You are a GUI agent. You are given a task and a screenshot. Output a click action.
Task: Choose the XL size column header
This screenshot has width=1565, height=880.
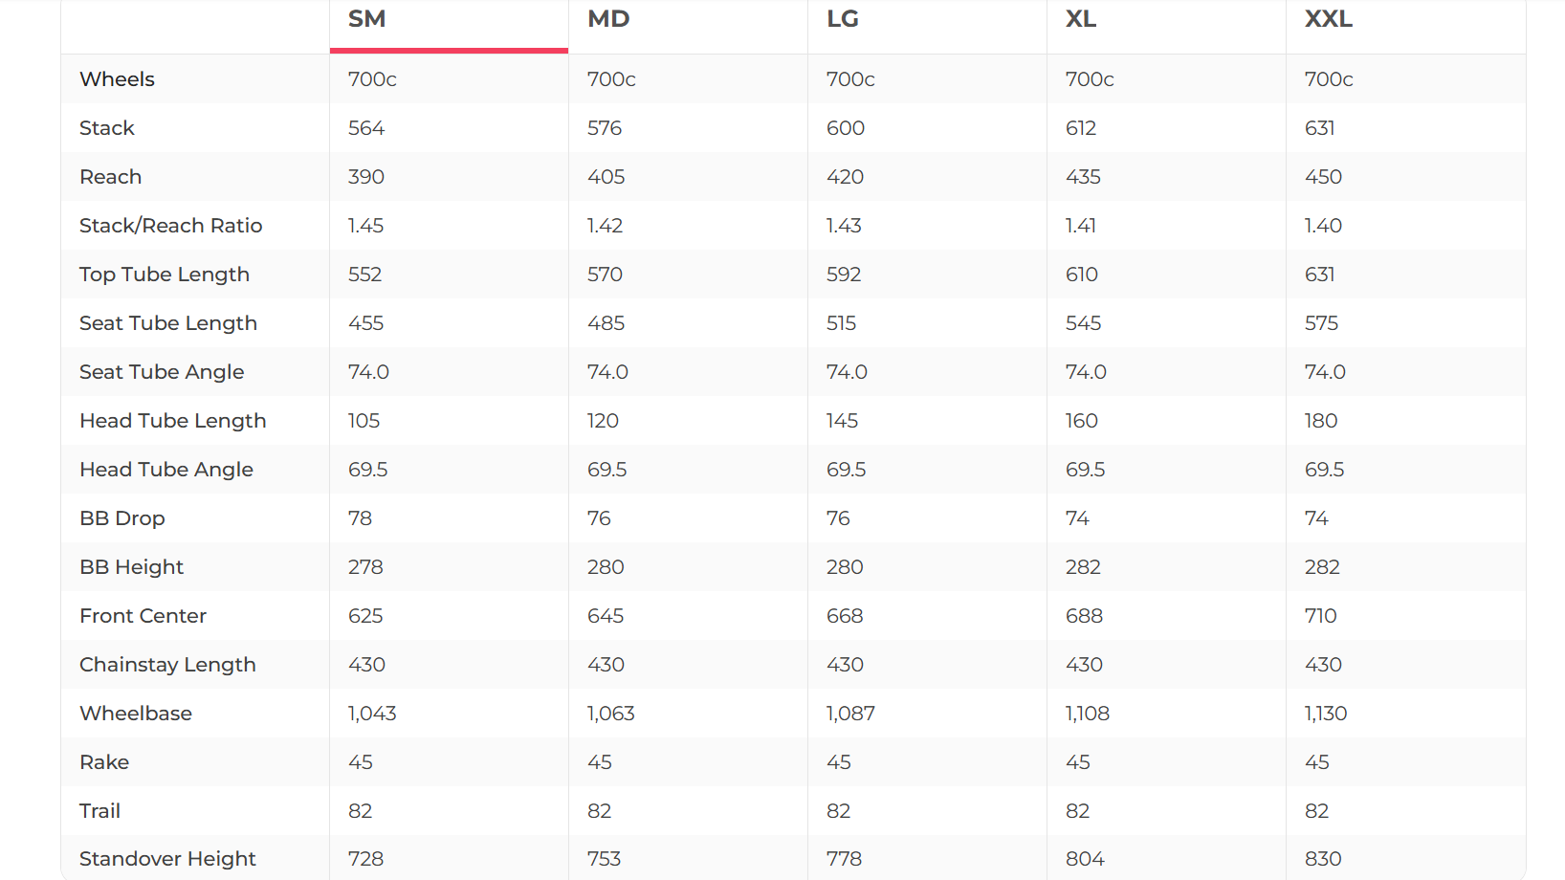coord(1081,19)
